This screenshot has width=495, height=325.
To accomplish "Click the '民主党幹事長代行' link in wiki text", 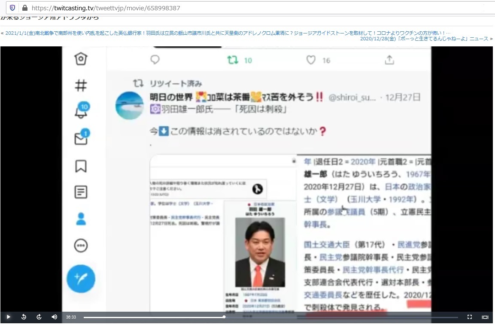I will point(373,270).
